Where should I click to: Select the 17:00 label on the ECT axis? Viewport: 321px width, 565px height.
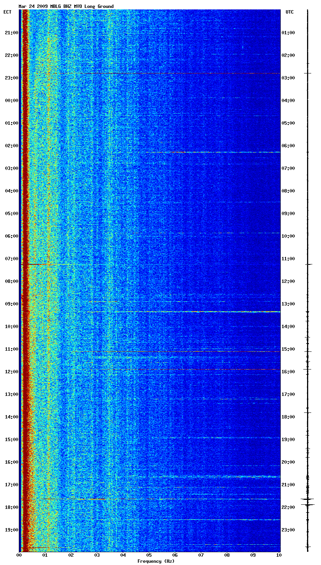coord(12,485)
